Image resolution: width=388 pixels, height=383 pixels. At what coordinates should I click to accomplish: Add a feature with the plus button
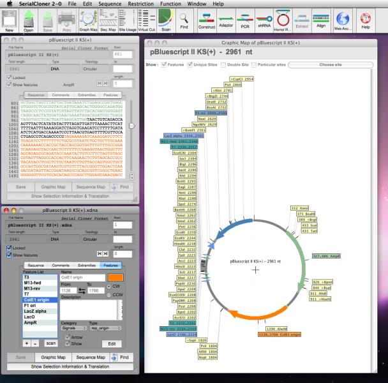27,343
